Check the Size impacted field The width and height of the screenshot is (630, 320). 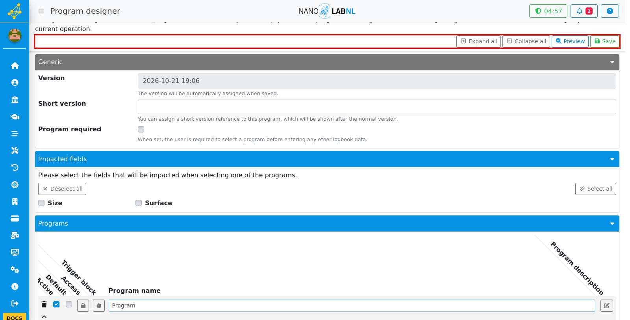(41, 203)
